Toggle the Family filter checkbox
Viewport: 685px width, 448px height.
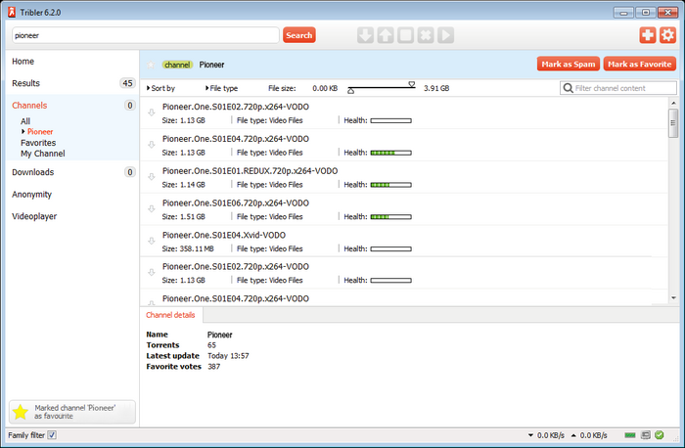(x=52, y=435)
